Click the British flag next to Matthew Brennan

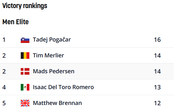25,103
